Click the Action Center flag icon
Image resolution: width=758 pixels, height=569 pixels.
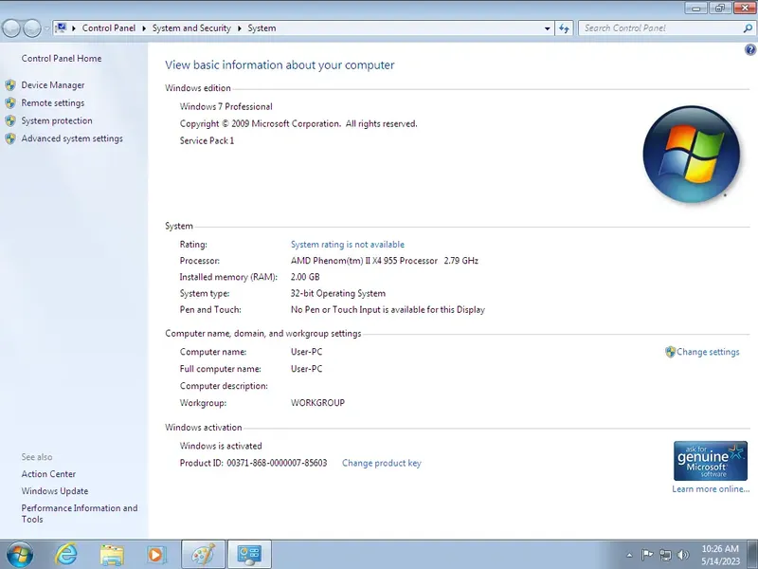(x=646, y=554)
